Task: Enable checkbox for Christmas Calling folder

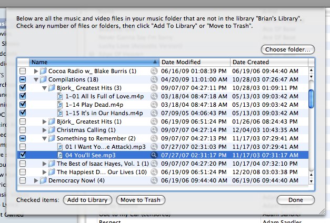Action: (22, 130)
